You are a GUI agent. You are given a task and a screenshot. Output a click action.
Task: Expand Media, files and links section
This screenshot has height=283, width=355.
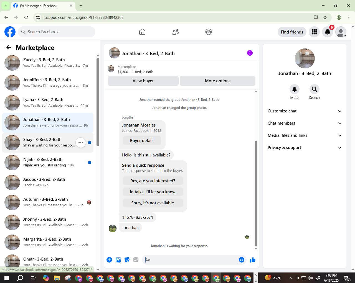(x=305, y=135)
